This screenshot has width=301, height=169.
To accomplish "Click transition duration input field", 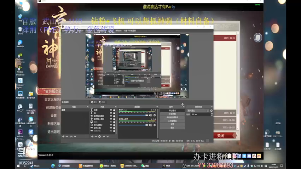I will pos(201,114).
